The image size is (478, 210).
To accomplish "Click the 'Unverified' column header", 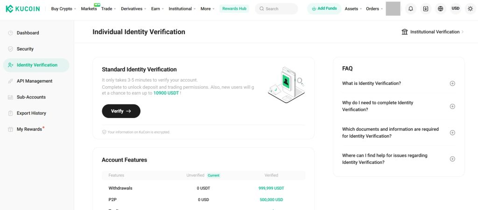I will [196, 175].
